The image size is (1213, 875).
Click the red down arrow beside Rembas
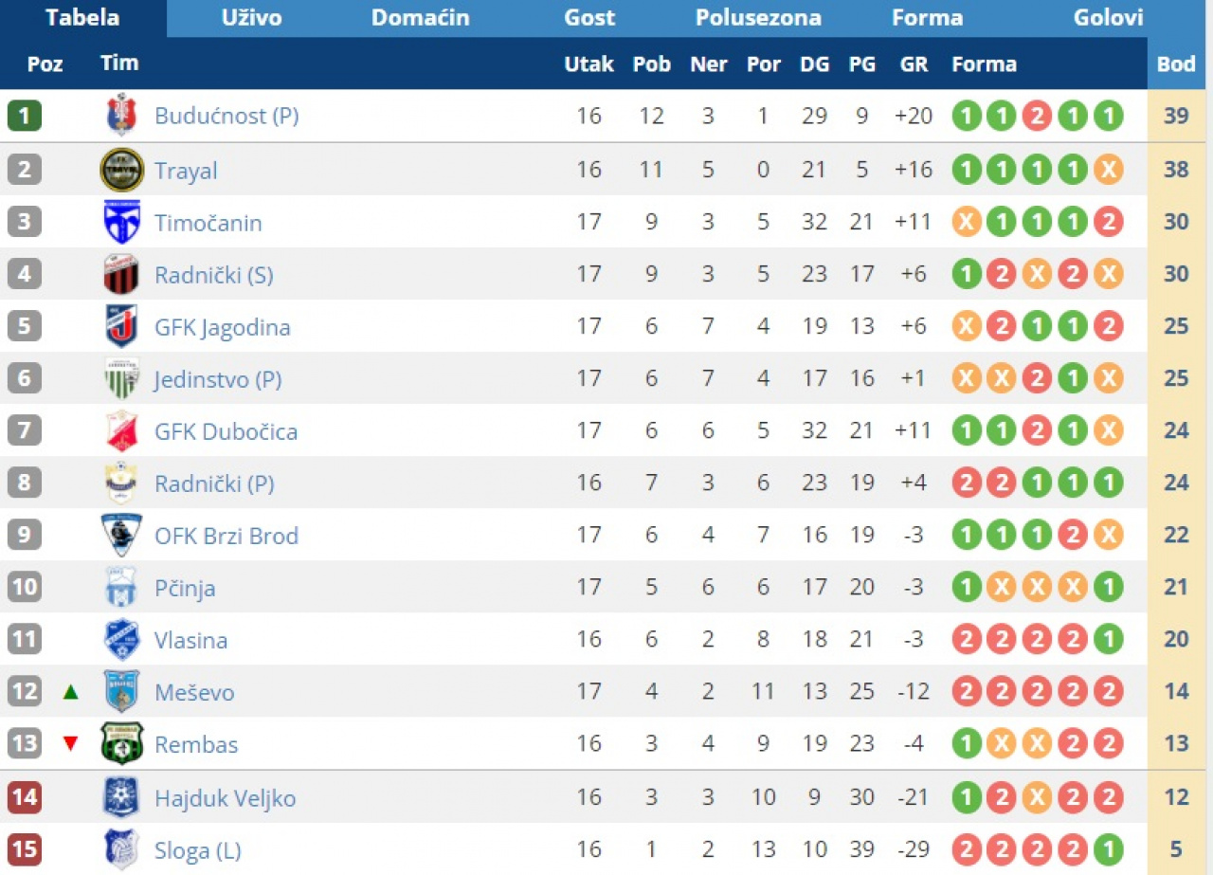[x=70, y=744]
